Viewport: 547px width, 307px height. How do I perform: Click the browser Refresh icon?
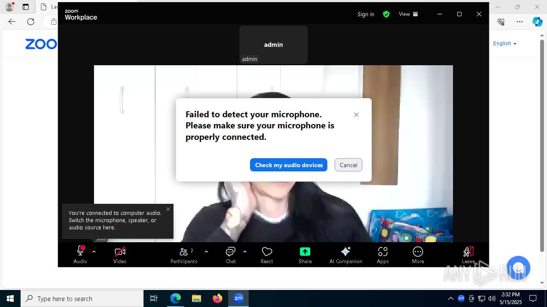coord(31,22)
